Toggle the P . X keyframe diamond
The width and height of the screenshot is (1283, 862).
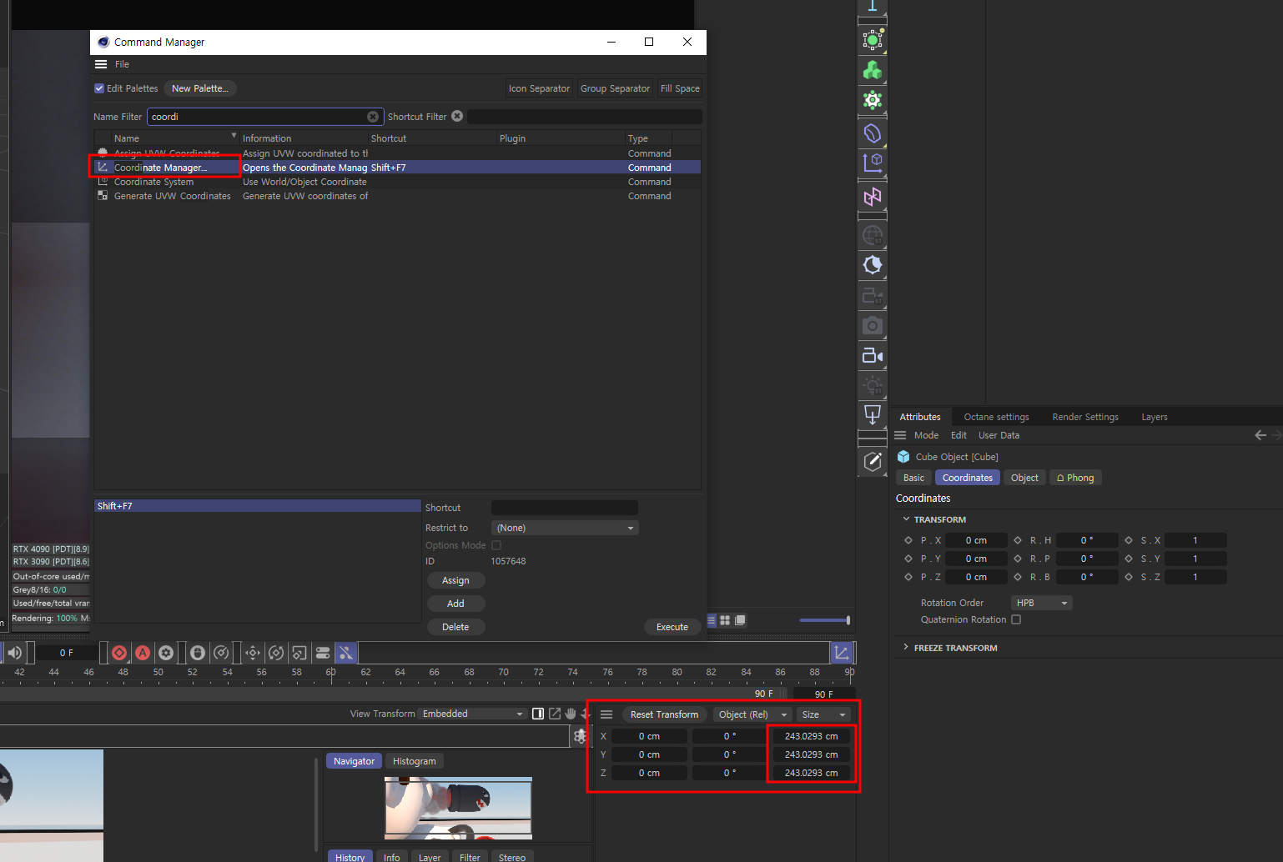(x=908, y=540)
